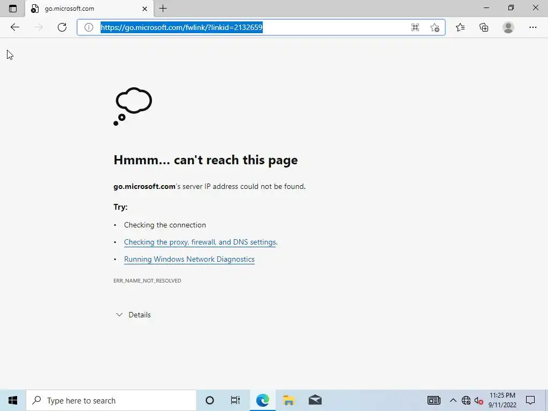Screen dimensions: 548x411
Task: Click the muted volume tray icon
Action: point(479,400)
